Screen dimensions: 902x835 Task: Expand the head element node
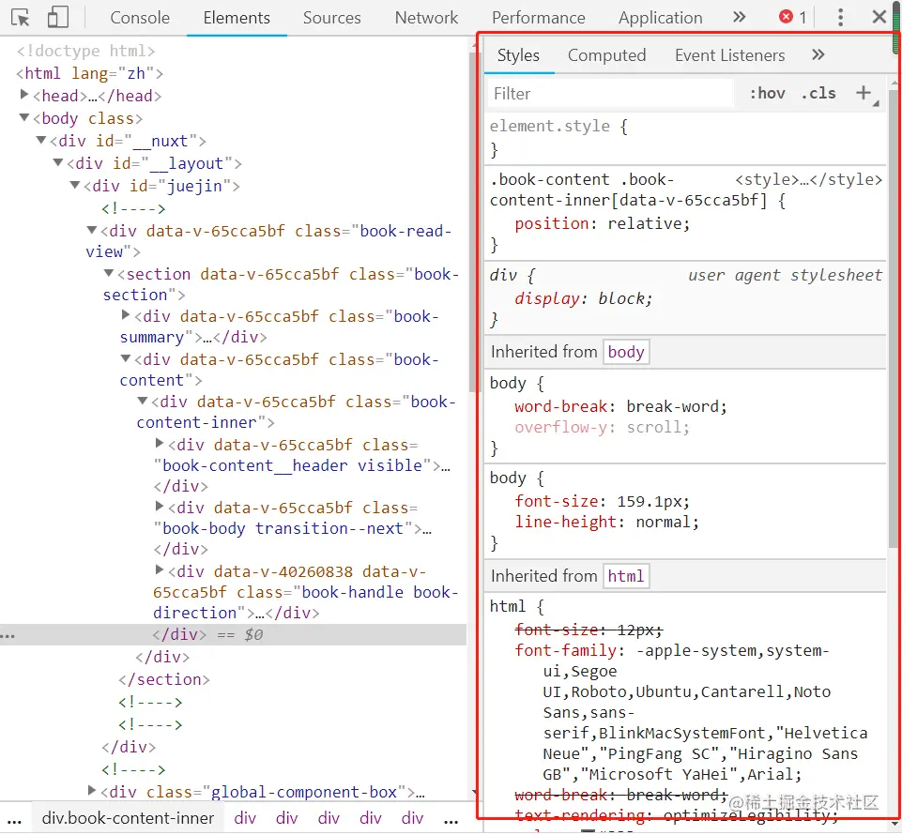[x=24, y=95]
